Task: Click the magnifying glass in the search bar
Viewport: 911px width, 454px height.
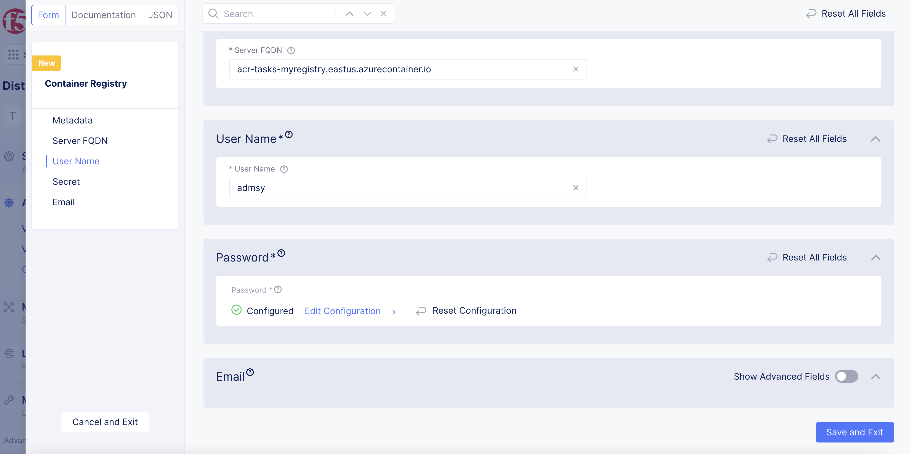Action: pos(213,14)
